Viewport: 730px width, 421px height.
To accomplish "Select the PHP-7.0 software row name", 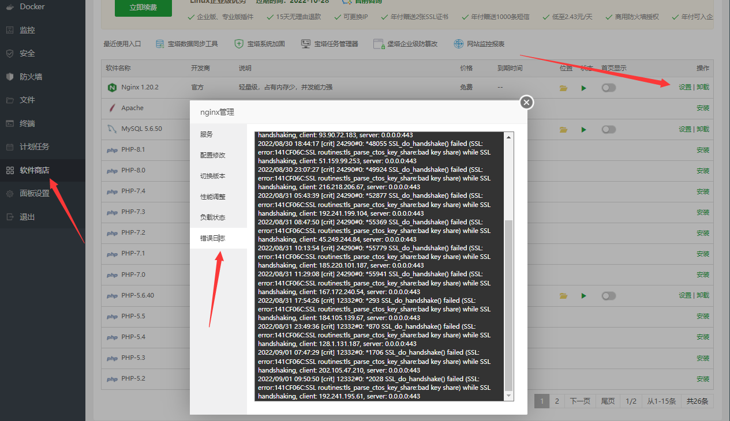I will coord(133,275).
